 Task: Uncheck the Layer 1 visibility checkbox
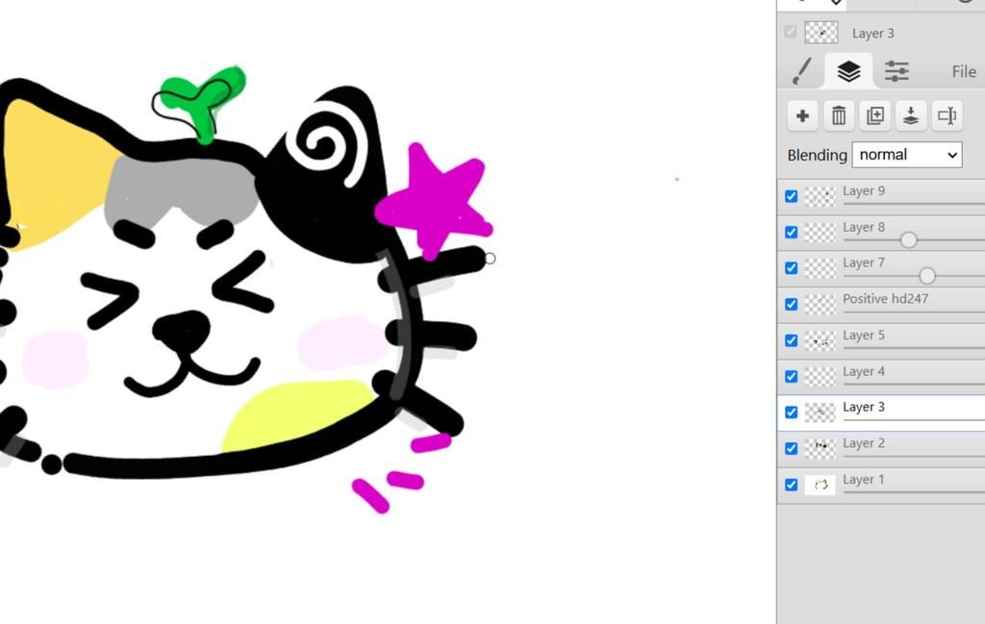(792, 485)
